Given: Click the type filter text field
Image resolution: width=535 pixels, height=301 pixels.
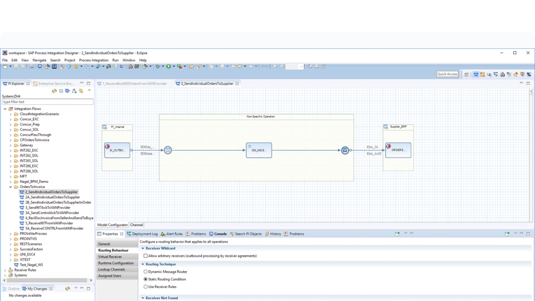Looking at the screenshot, I should pos(47,102).
